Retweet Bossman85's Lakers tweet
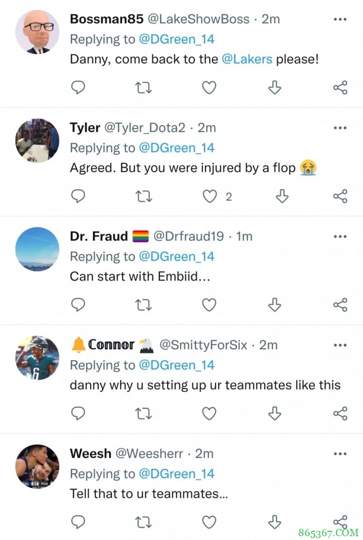Screen dimensions: 363x540 (143, 88)
